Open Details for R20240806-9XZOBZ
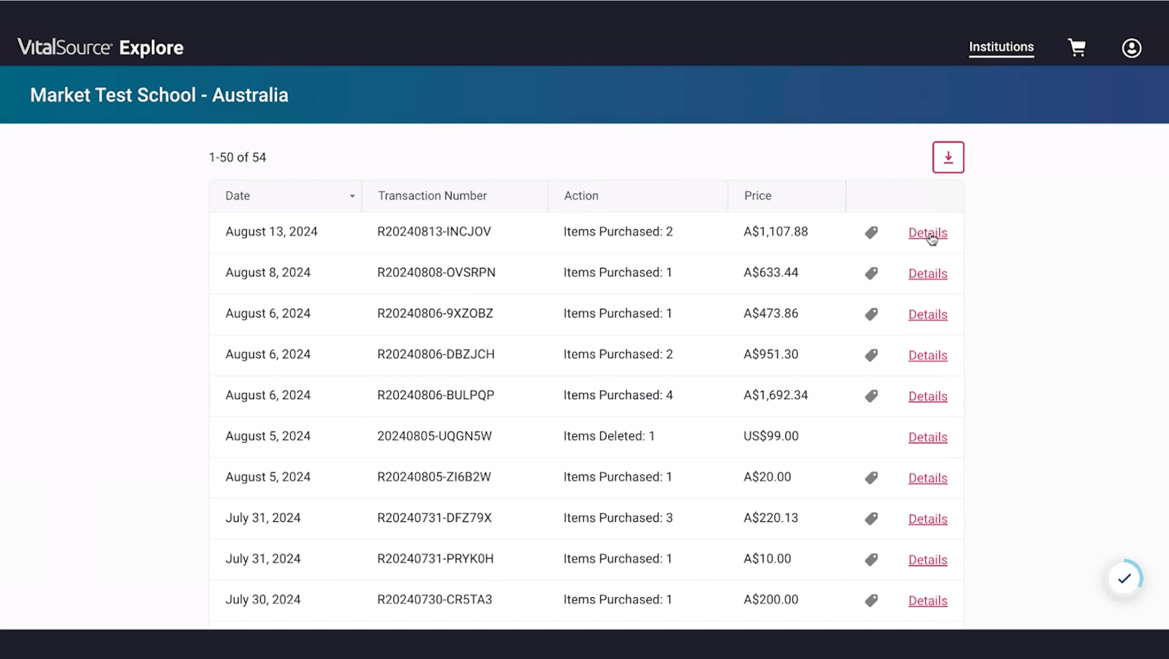 point(927,314)
